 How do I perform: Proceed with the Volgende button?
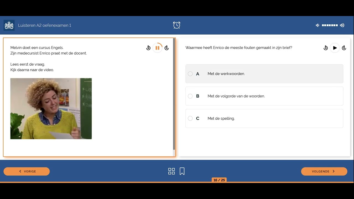tap(324, 171)
